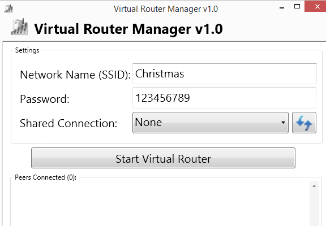Click the Settings group header
Image resolution: width=326 pixels, height=226 pixels.
[x=27, y=50]
